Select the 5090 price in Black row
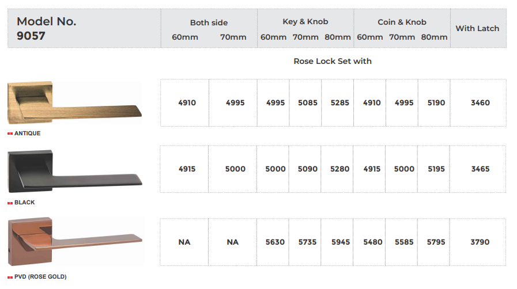The height and width of the screenshot is (289, 517). [x=308, y=169]
